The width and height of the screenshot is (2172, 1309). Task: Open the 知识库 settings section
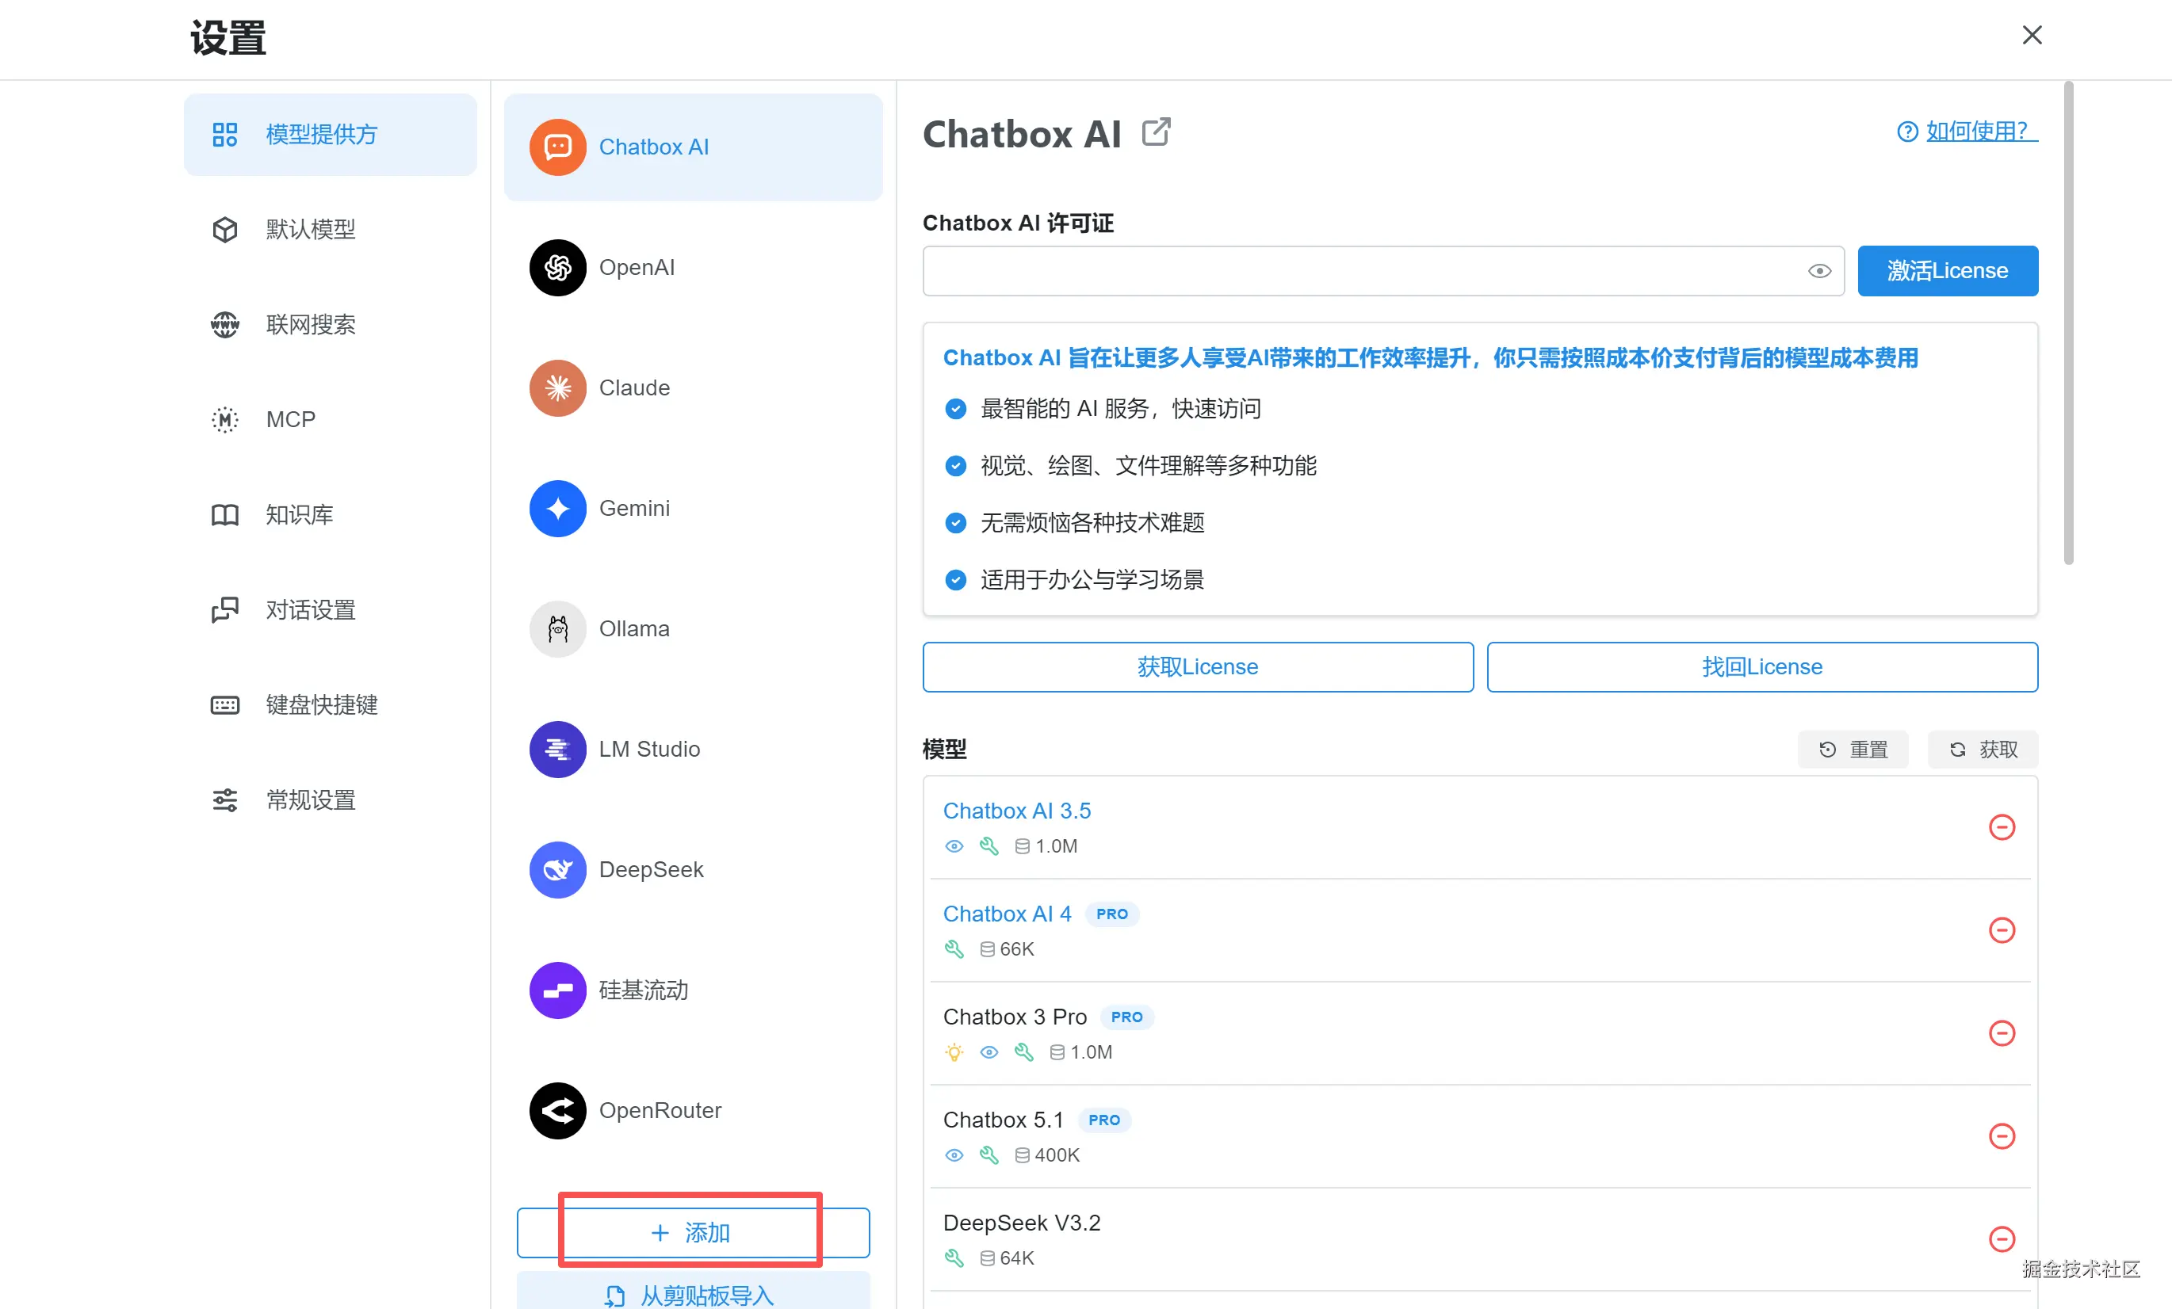click(x=331, y=515)
